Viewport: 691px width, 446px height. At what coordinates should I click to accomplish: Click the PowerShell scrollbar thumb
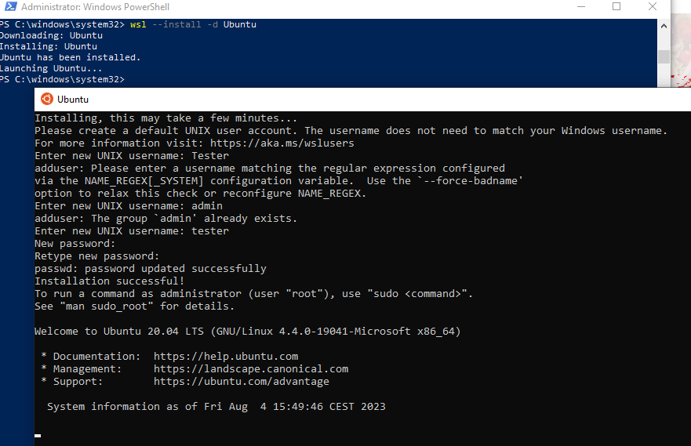(664, 56)
